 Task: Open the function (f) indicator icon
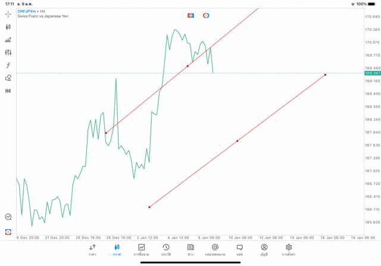pos(8,65)
